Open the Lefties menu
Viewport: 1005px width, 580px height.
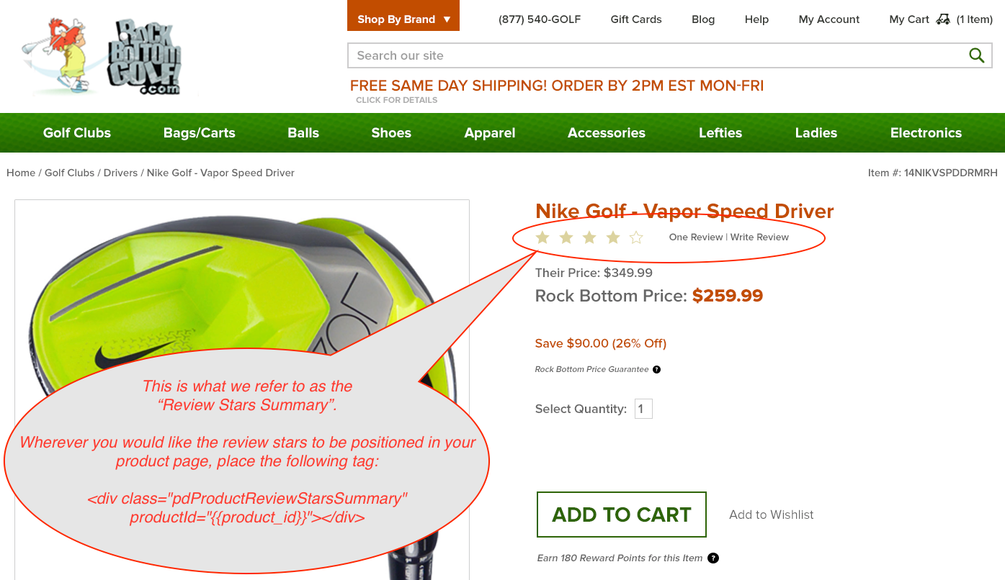pos(720,132)
